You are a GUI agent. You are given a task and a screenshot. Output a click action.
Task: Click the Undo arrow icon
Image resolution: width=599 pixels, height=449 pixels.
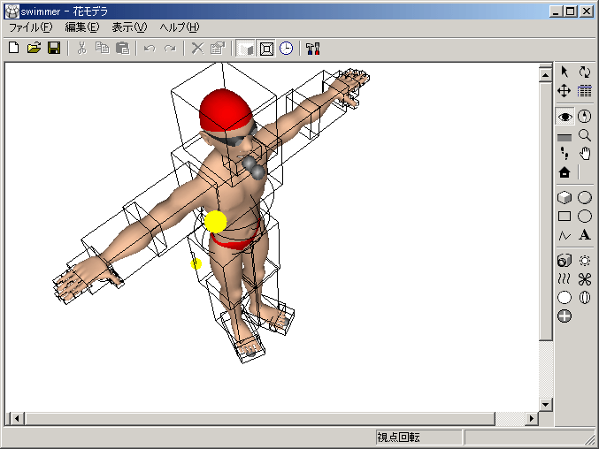[150, 49]
